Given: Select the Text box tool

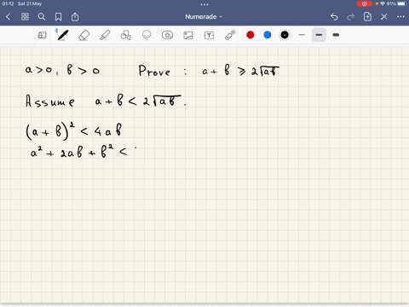Looking at the screenshot, I should [209, 35].
